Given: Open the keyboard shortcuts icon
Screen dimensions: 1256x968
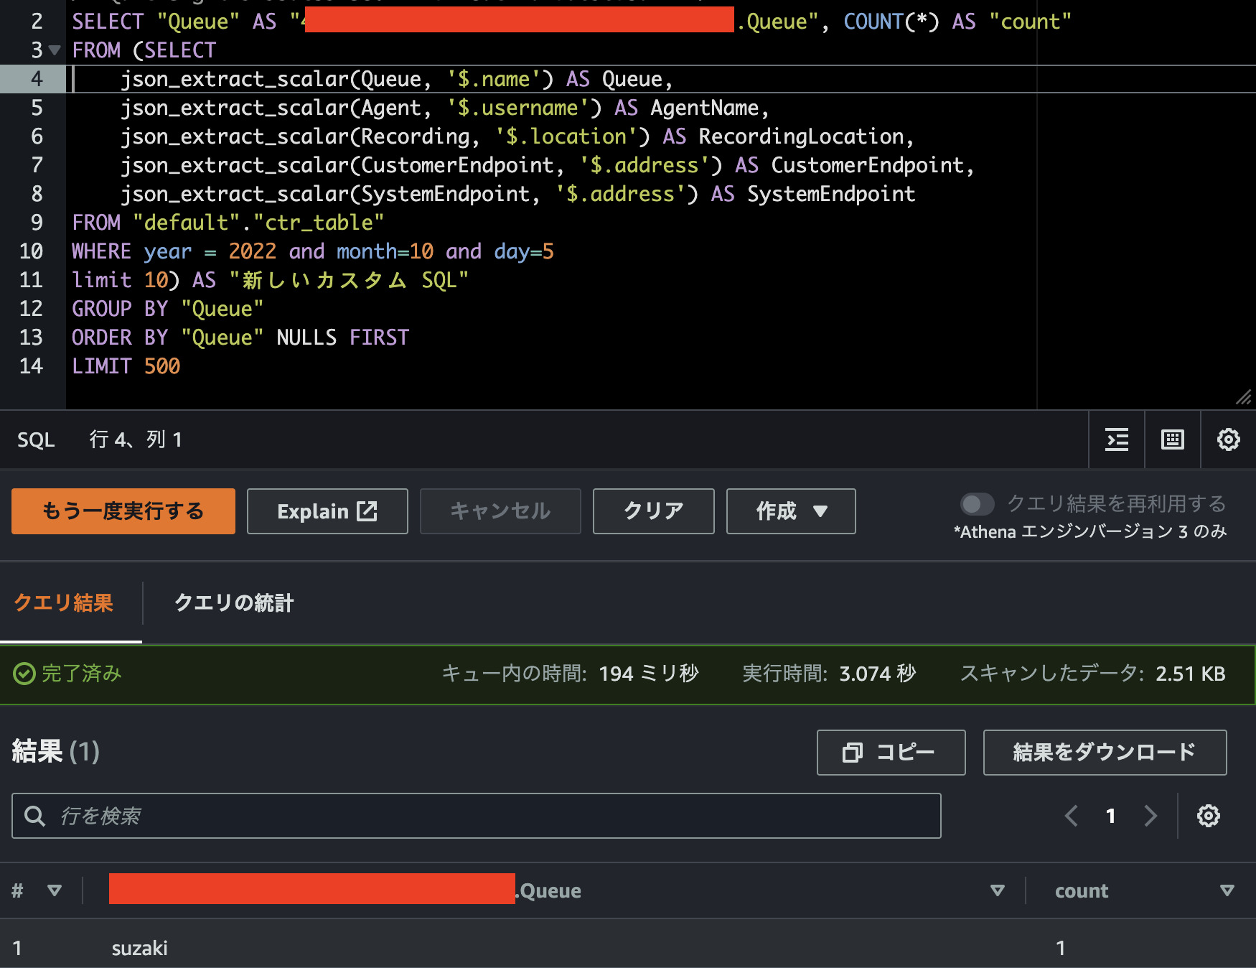Looking at the screenshot, I should [x=1172, y=439].
